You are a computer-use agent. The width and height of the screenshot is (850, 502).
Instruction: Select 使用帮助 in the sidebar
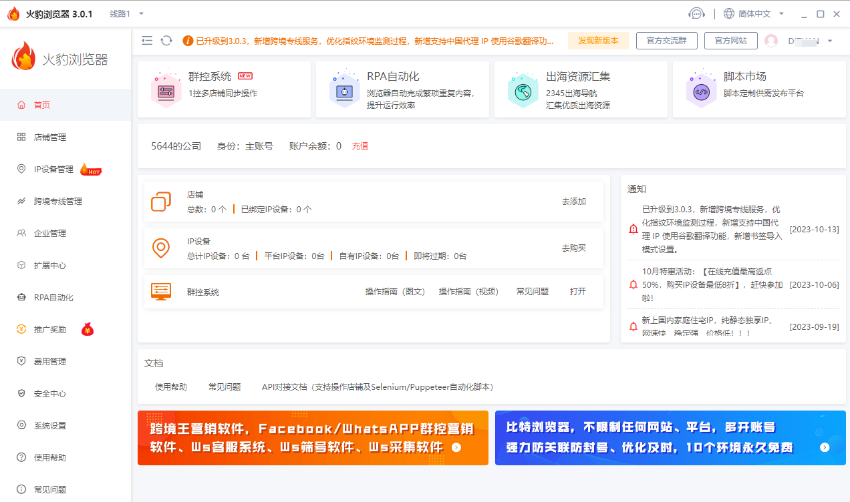pos(65,457)
